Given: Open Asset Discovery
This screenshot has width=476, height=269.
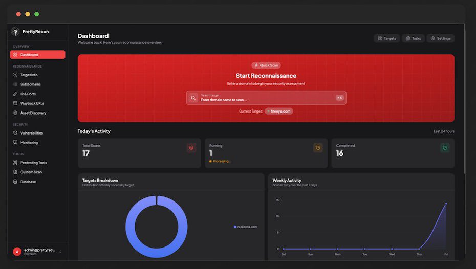Looking at the screenshot, I should pos(38,113).
